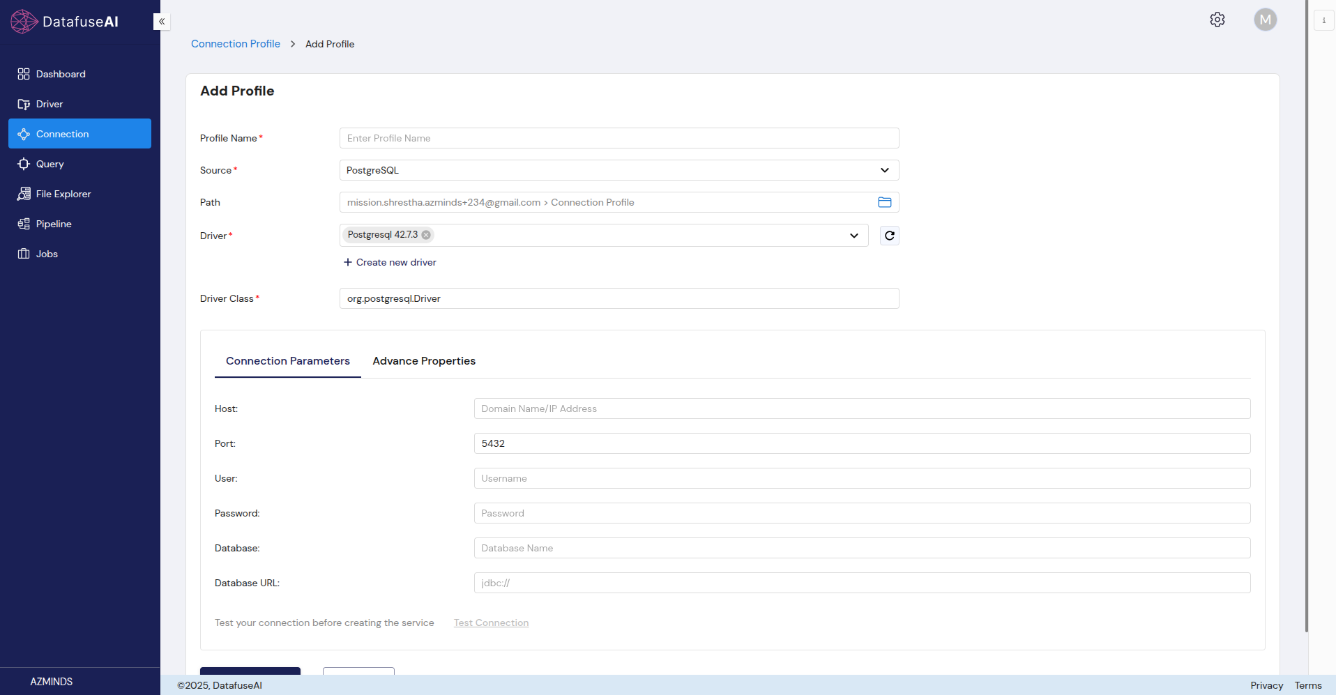Click the refresh drivers icon
The height and width of the screenshot is (695, 1336).
[889, 236]
